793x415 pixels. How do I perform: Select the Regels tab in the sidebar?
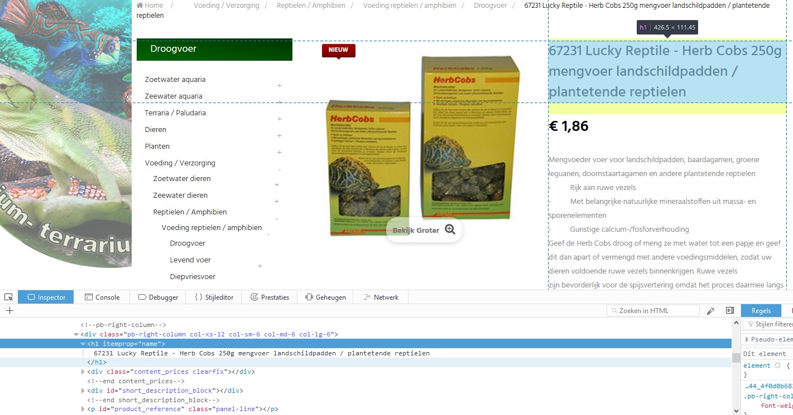click(761, 311)
